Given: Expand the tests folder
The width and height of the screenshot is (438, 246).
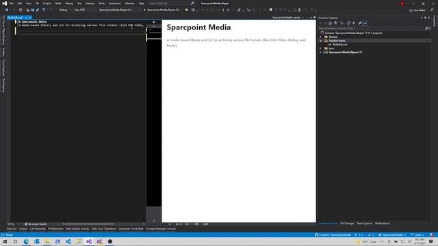Looking at the screenshot, I should pyautogui.click(x=320, y=49).
